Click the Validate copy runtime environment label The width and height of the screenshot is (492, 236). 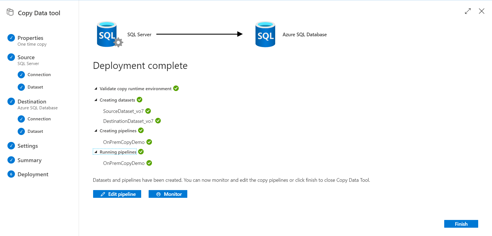click(136, 89)
